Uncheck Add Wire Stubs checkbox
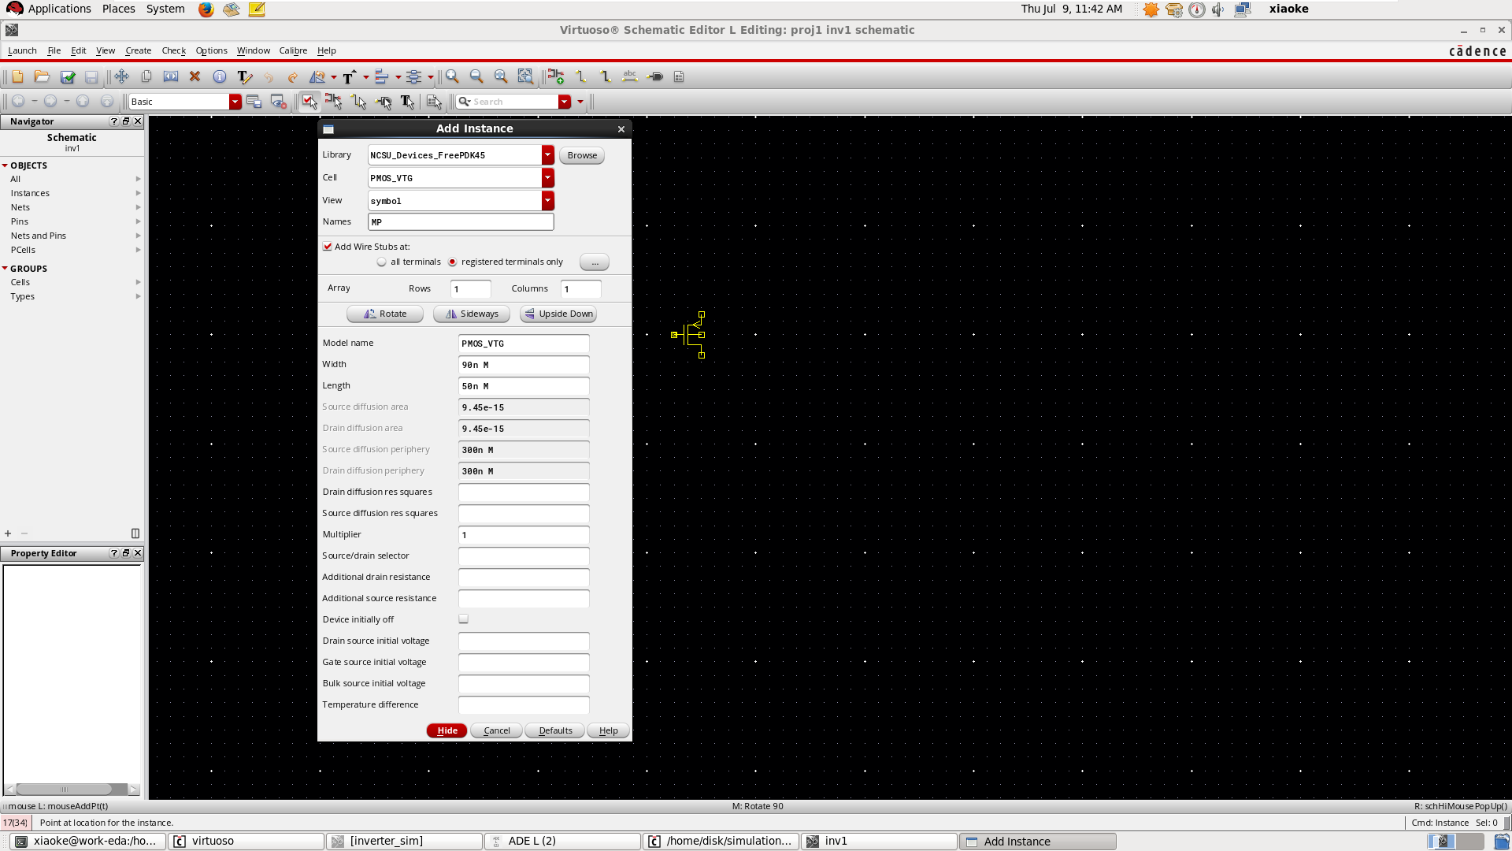 click(328, 247)
